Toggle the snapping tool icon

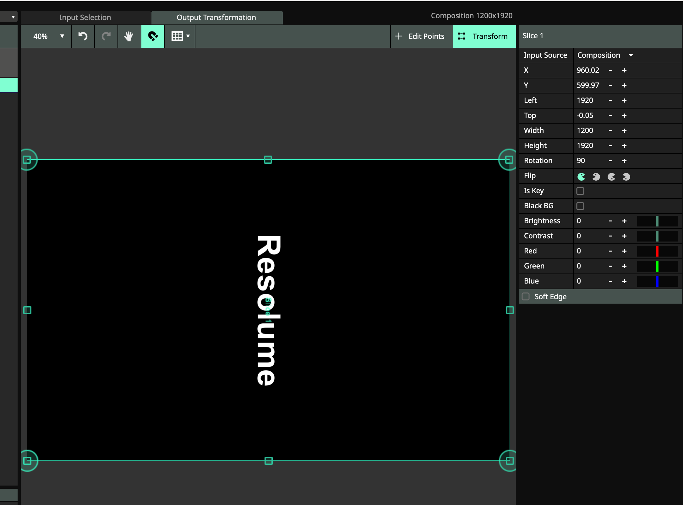[x=153, y=36]
